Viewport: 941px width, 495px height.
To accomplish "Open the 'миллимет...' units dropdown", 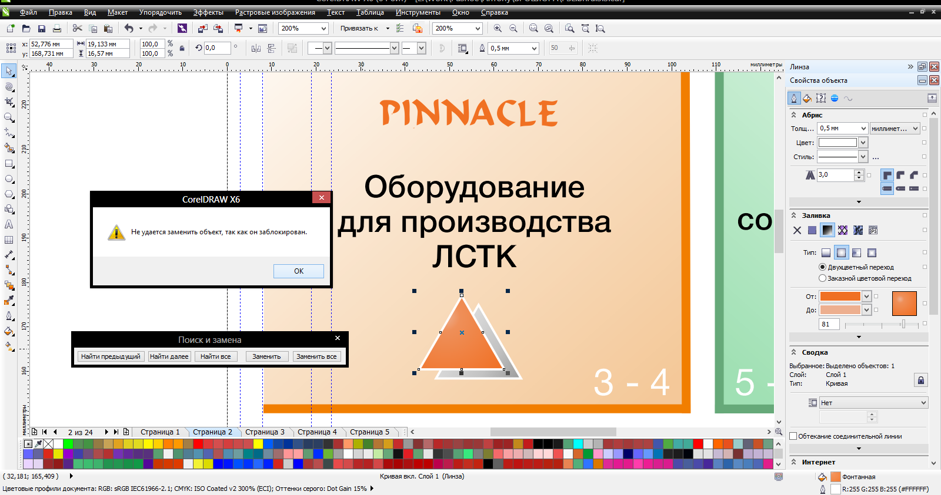I will point(915,128).
